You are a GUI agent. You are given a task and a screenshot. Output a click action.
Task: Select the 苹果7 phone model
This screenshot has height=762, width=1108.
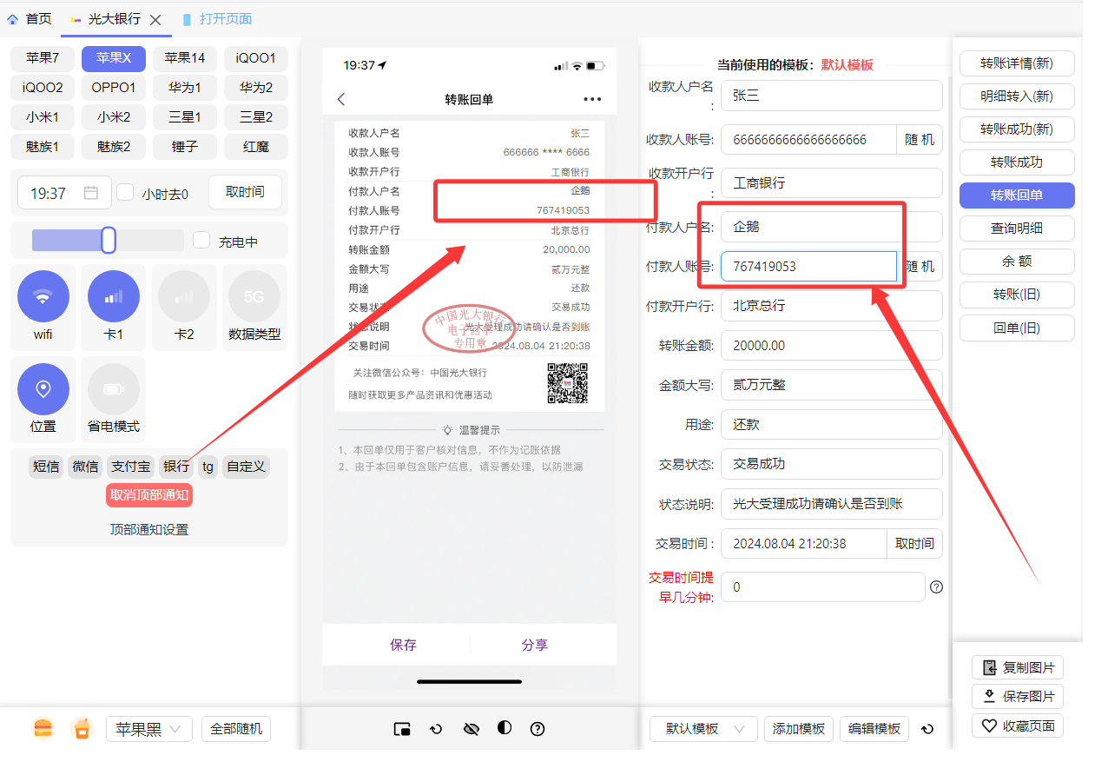[x=43, y=58]
